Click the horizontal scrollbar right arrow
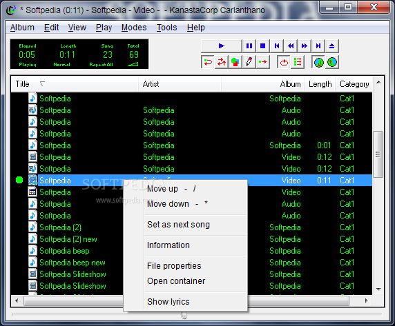 [366, 300]
